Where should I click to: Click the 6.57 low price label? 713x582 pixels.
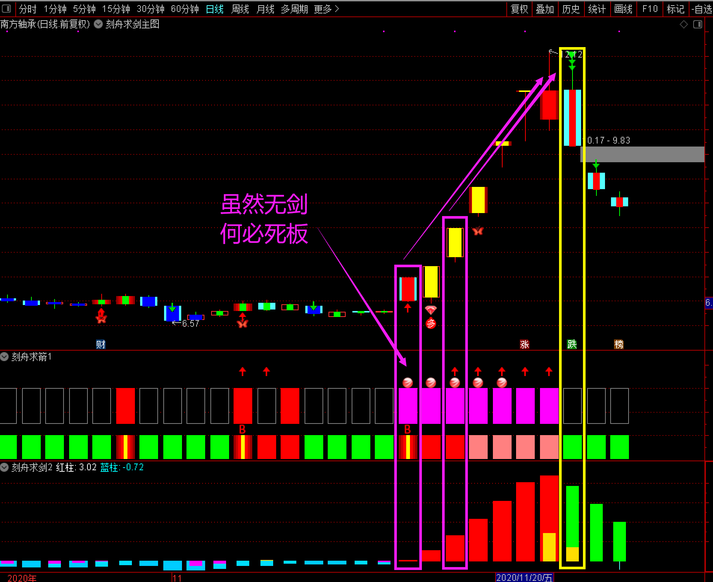(191, 324)
